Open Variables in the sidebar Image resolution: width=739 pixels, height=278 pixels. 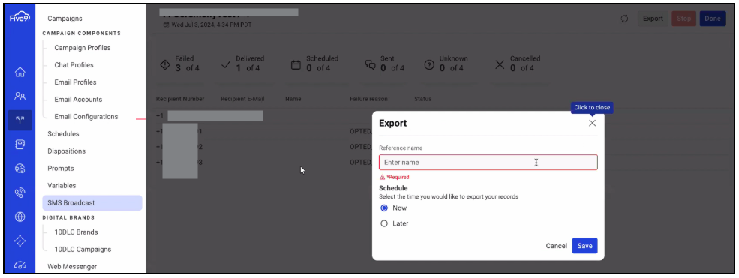point(62,185)
